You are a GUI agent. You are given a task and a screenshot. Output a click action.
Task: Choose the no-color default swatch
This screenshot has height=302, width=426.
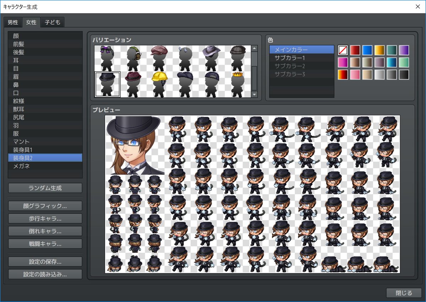pyautogui.click(x=343, y=50)
